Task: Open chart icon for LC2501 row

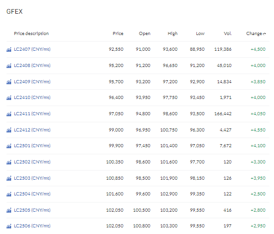Action: pyautogui.click(x=9, y=146)
